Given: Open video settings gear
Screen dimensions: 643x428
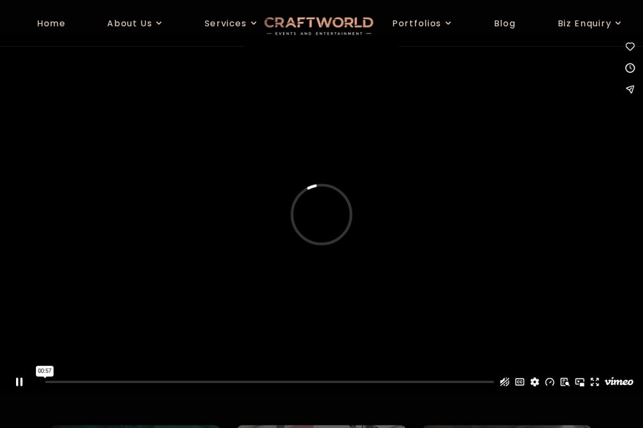Looking at the screenshot, I should (x=535, y=382).
